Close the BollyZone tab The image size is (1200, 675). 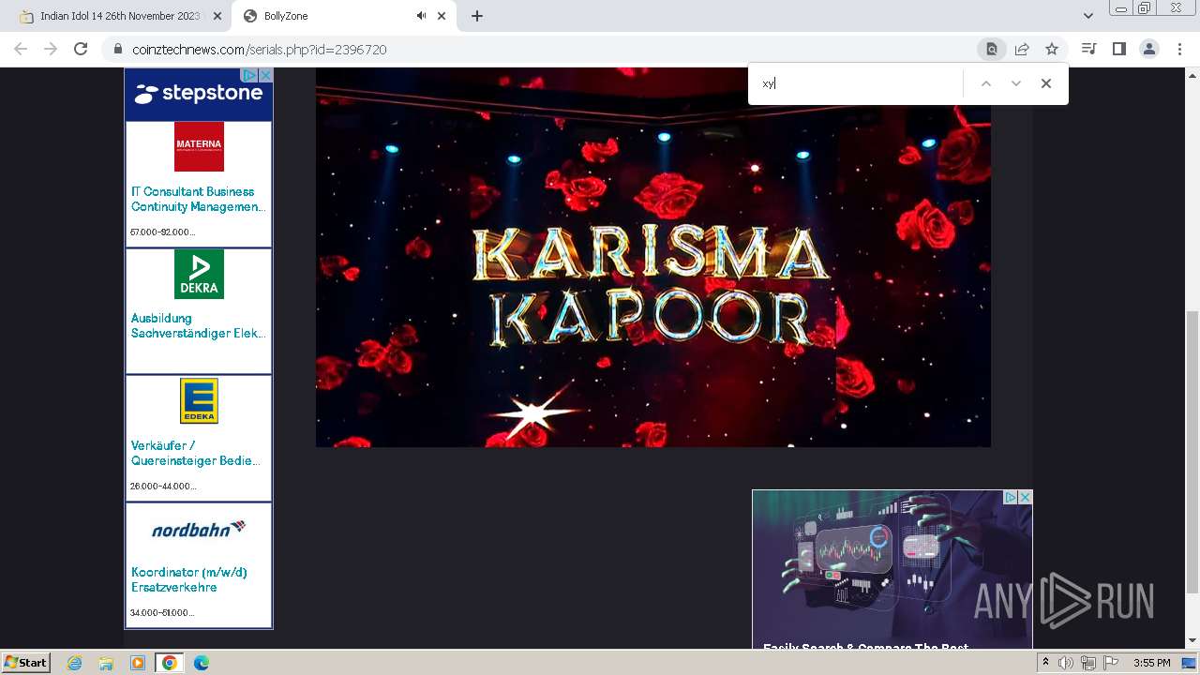coord(442,16)
